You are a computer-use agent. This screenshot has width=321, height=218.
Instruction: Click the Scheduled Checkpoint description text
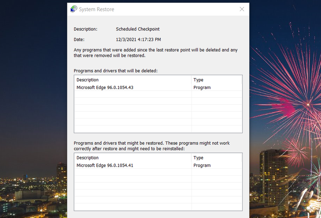coord(138,29)
